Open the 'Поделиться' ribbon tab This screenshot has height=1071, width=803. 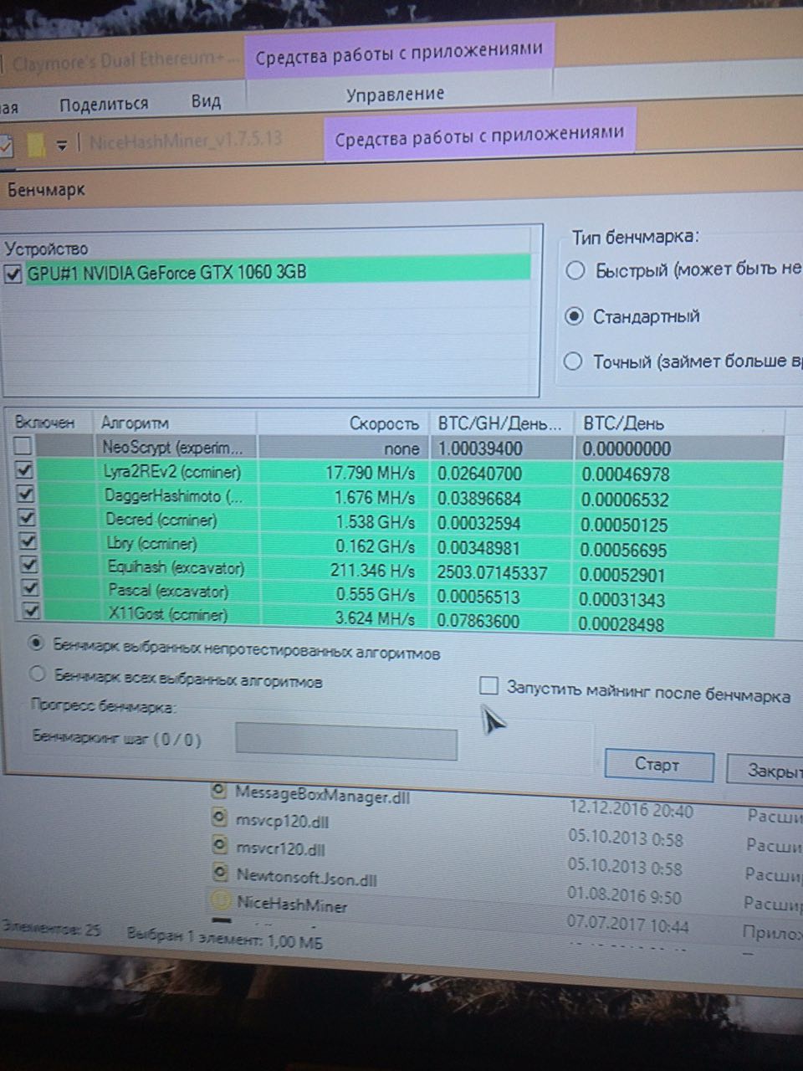point(104,104)
